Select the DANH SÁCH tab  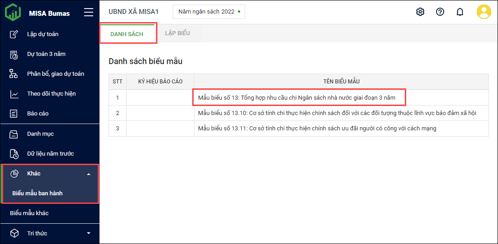127,34
